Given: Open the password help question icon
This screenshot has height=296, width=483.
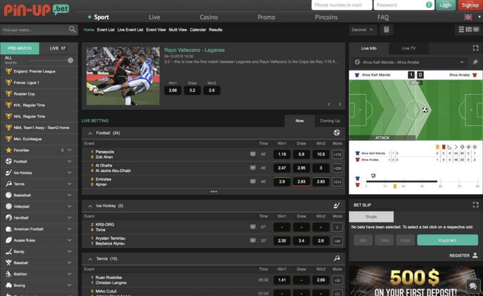Looking at the screenshot, I should pos(429,5).
